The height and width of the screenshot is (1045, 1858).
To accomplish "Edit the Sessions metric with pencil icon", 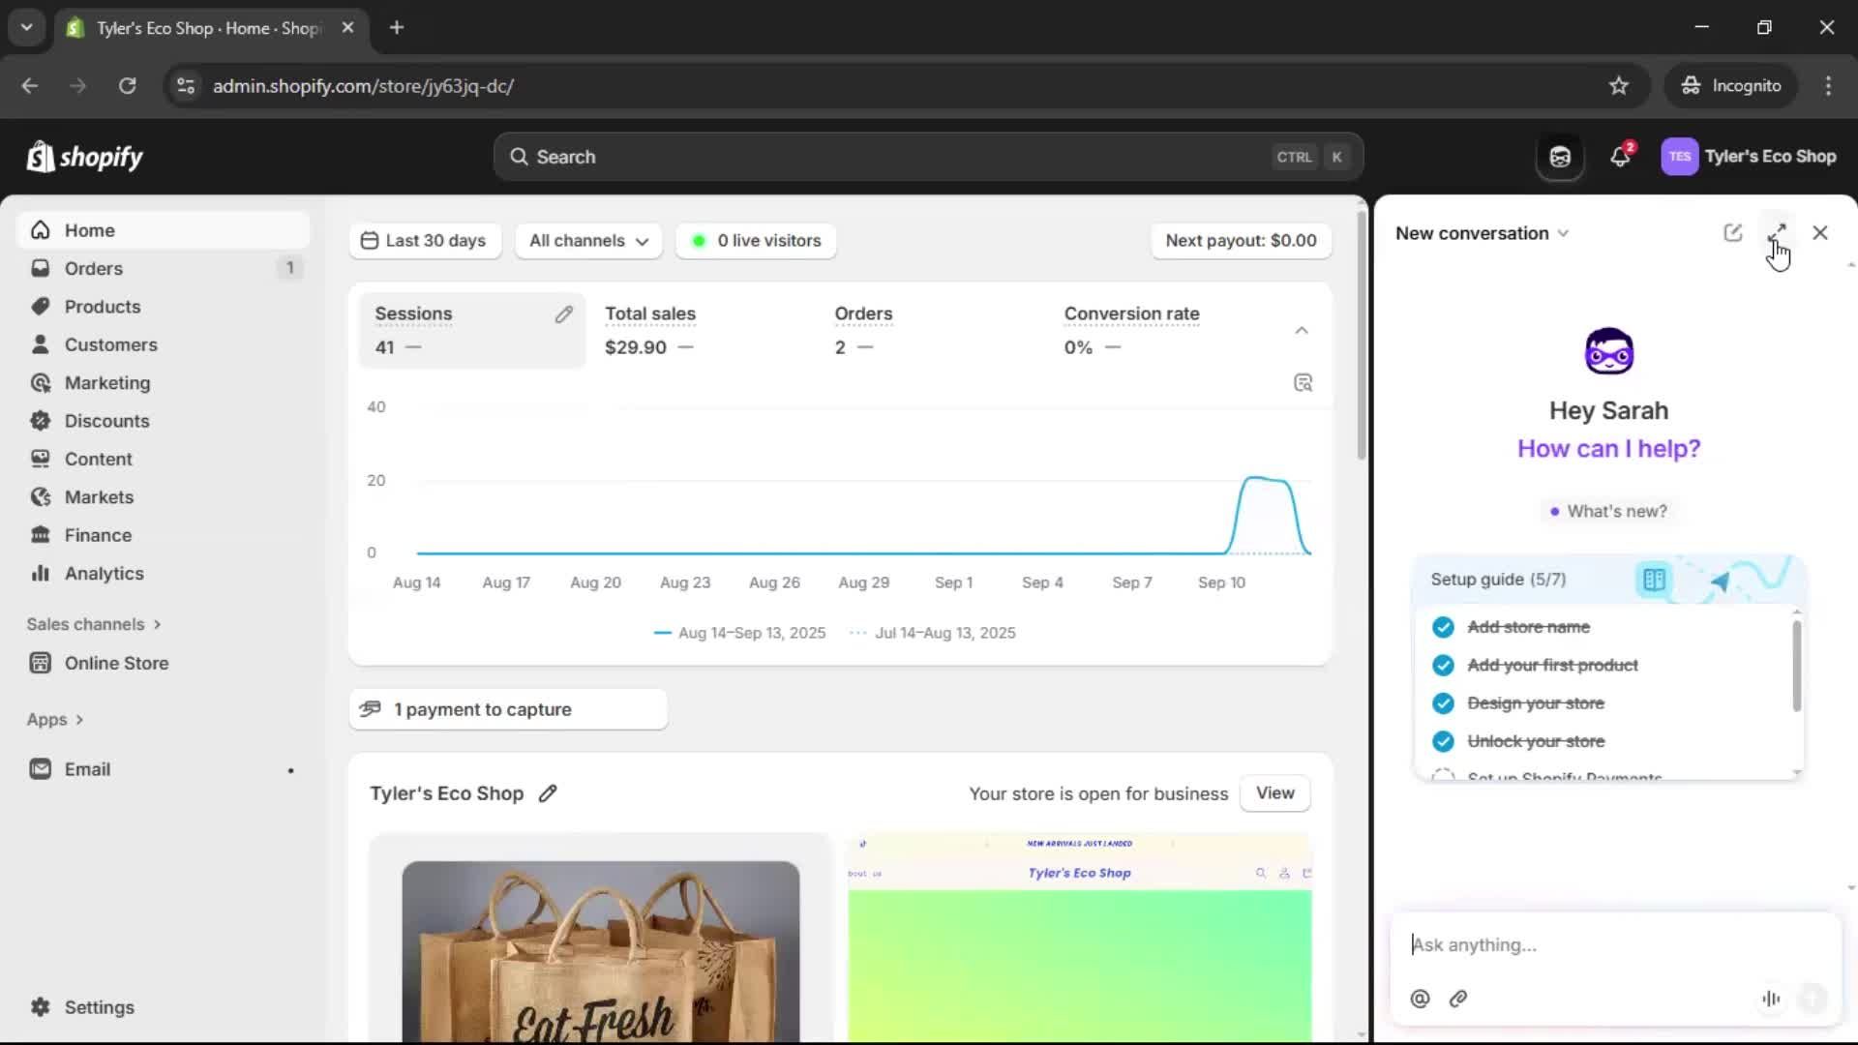I will pos(563,314).
